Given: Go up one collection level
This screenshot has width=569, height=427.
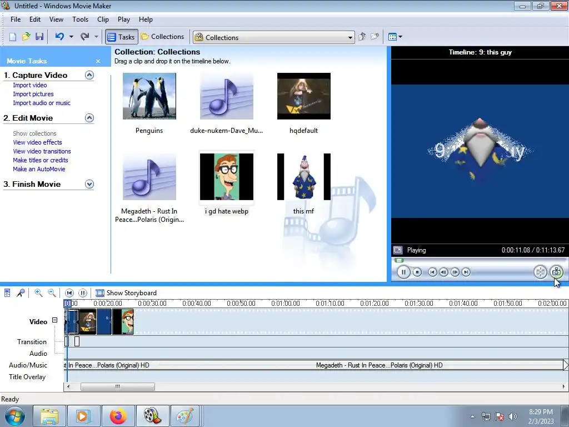Looking at the screenshot, I should point(362,37).
